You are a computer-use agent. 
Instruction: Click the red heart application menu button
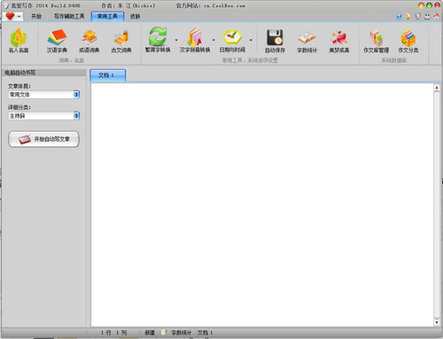tap(10, 16)
